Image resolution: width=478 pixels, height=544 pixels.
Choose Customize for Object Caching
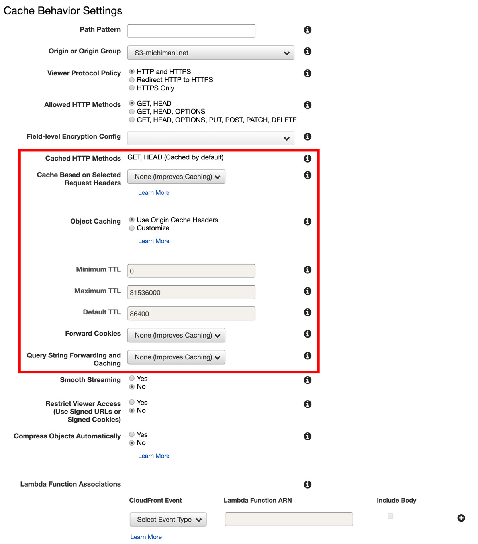[x=132, y=228]
